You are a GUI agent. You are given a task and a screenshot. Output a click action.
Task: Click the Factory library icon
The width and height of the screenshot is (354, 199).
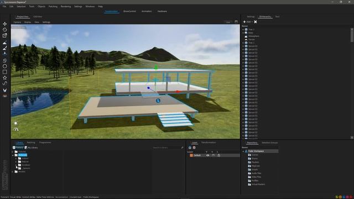[x=14, y=148]
